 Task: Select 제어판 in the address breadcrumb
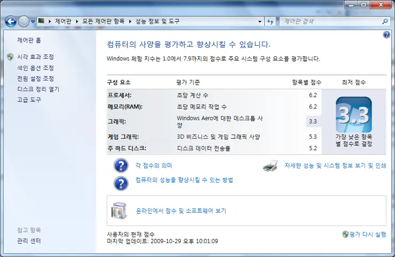63,21
